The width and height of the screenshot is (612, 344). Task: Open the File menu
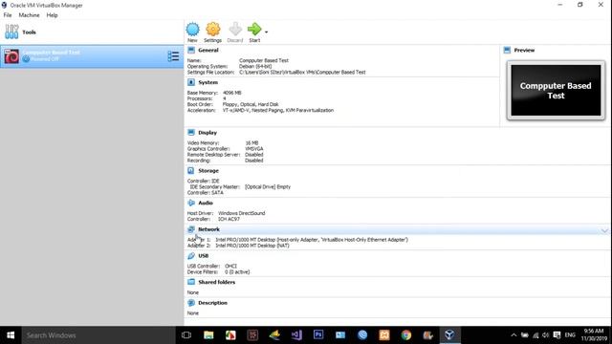pos(8,15)
